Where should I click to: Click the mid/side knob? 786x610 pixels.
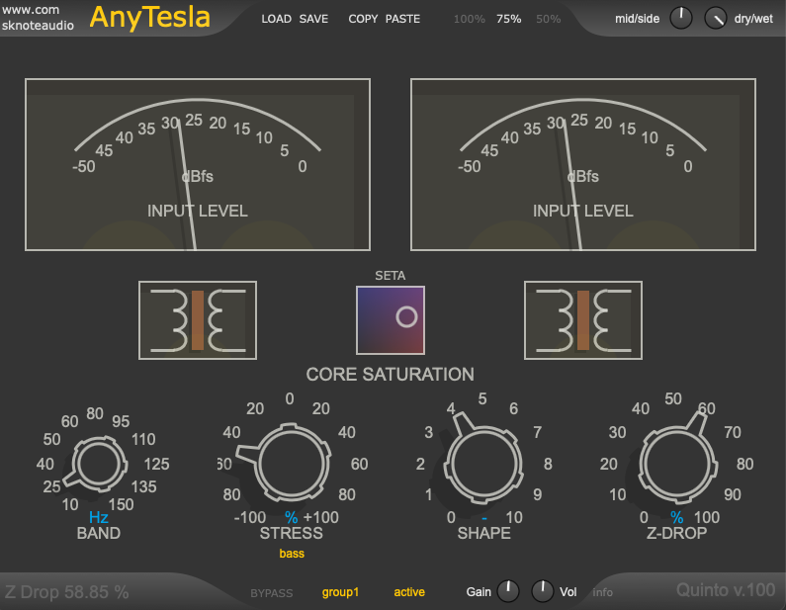pyautogui.click(x=681, y=18)
